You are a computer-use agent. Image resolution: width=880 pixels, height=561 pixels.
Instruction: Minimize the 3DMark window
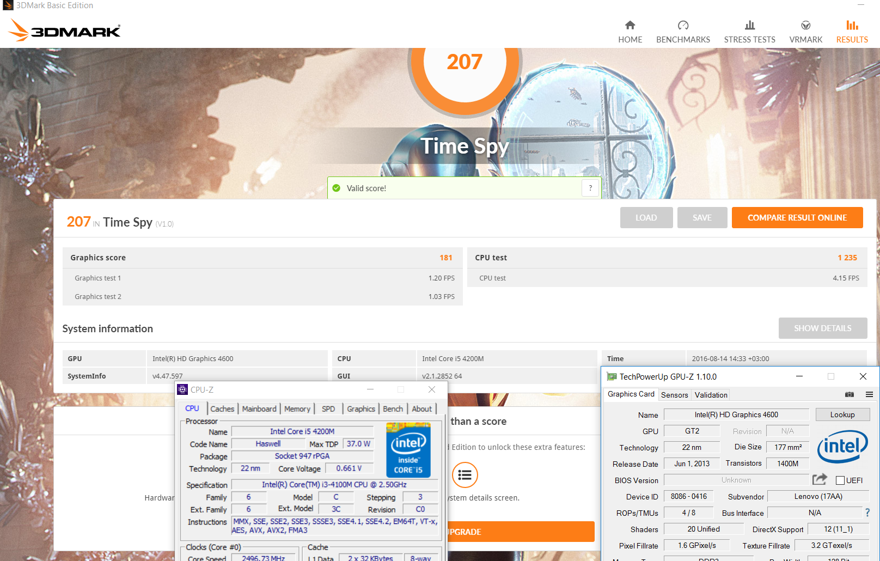861,5
